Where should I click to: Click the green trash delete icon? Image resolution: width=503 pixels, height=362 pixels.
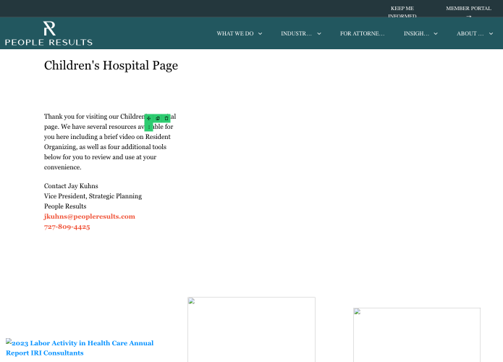click(166, 118)
